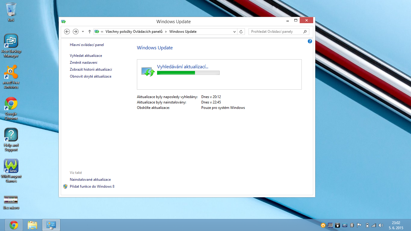Click the Forward navigation arrow
411x231 pixels.
pyautogui.click(x=76, y=32)
